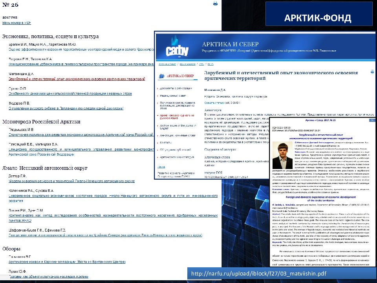Open the journal policy and ethics sidebar item
This screenshot has width=377, height=283.
(x=177, y=105)
